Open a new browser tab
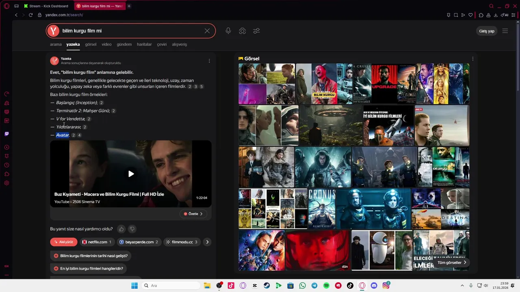 129,6
